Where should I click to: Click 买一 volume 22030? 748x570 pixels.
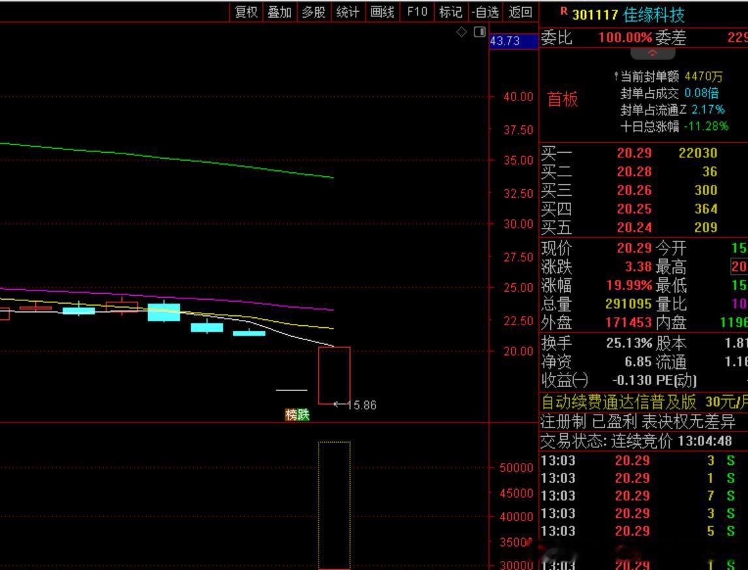click(698, 153)
